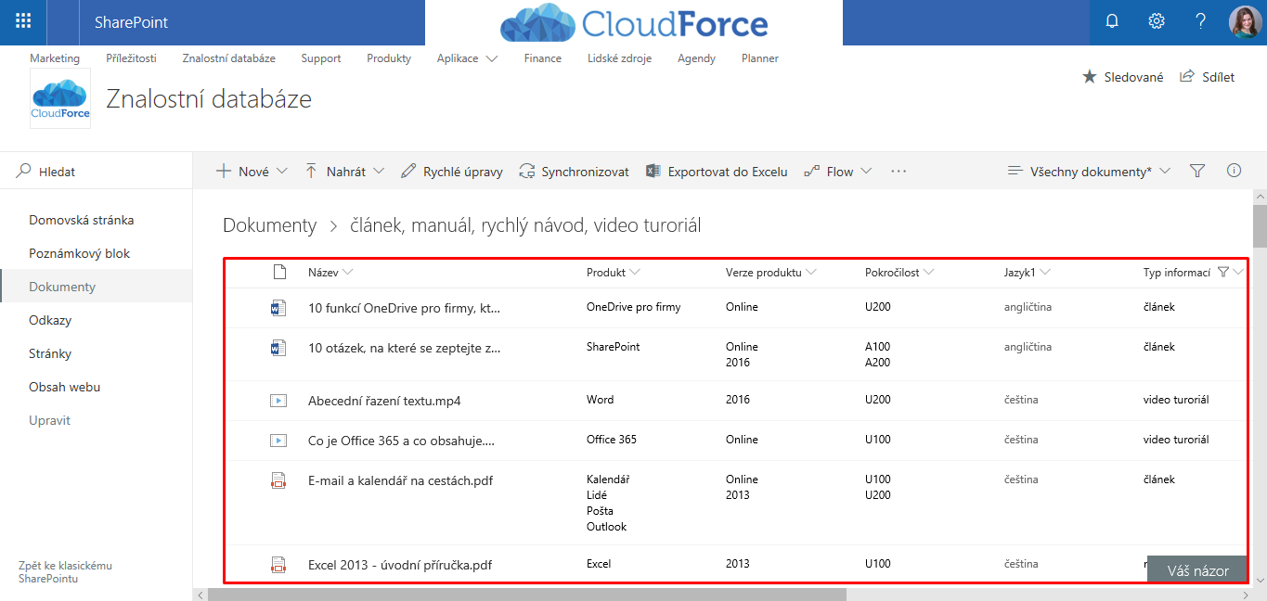
Task: Open the details info pane icon
Action: [x=1234, y=171]
